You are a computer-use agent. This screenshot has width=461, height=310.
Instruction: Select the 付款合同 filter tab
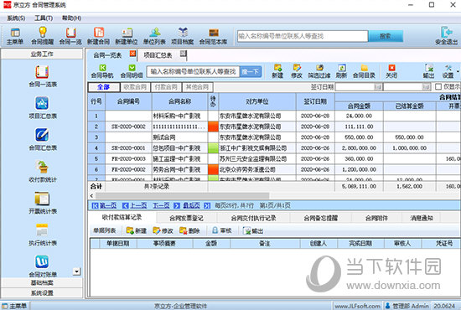166,87
